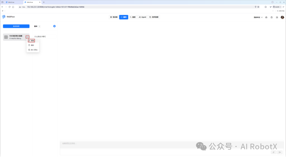Reload the page
The height and width of the screenshot is (158, 286).
(10, 7)
